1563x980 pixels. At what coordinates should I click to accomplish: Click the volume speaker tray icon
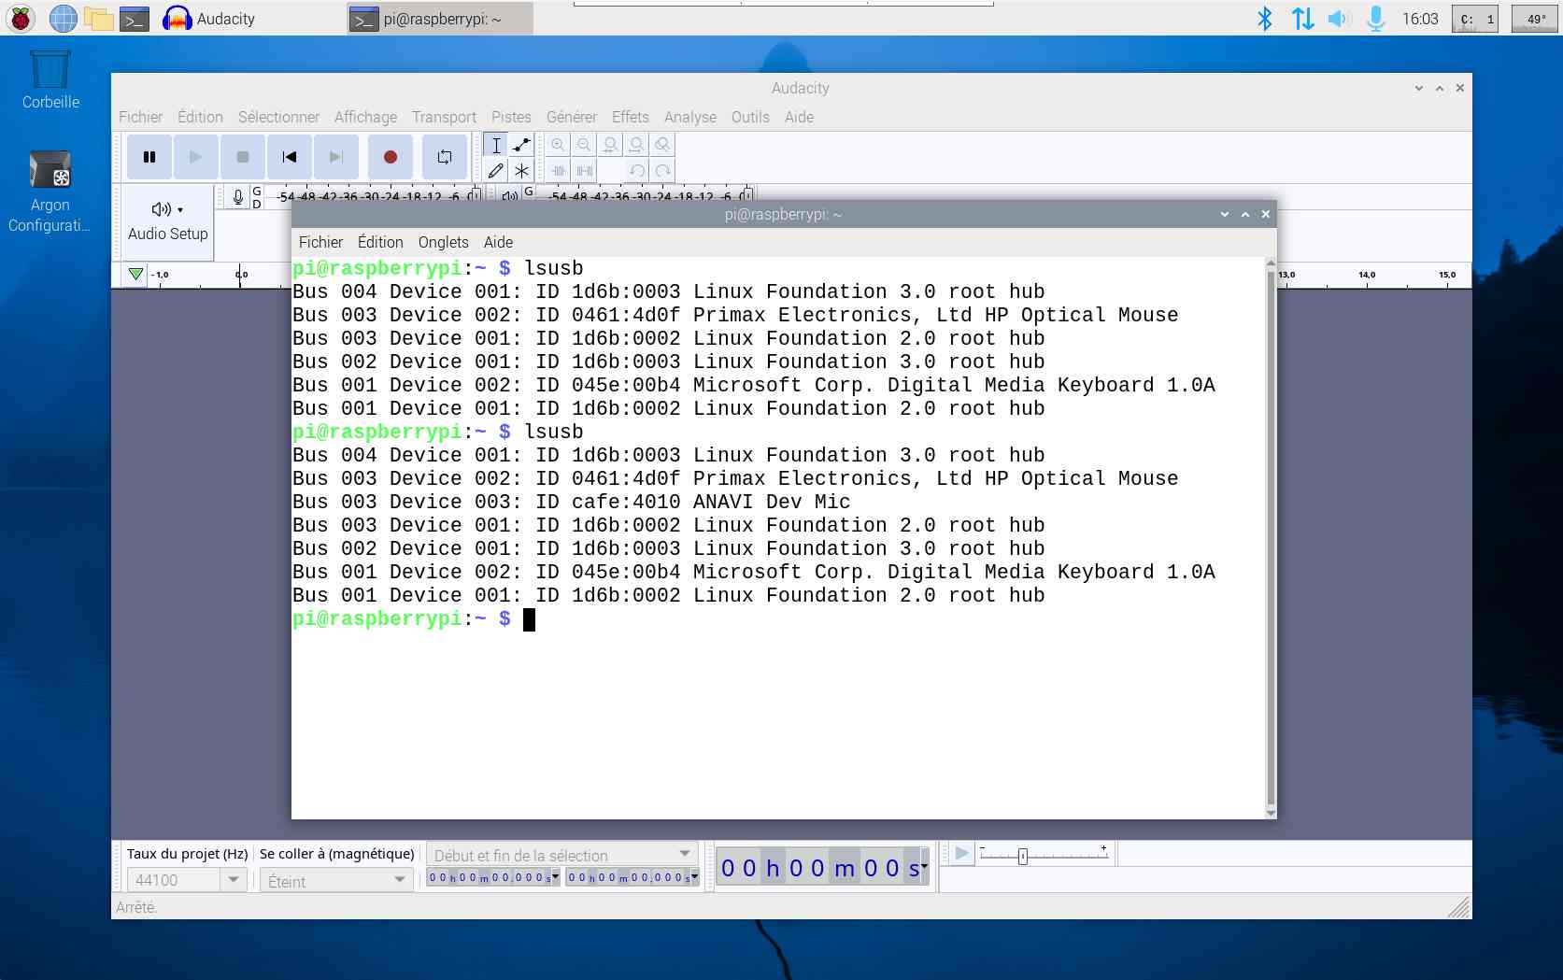(x=1340, y=18)
